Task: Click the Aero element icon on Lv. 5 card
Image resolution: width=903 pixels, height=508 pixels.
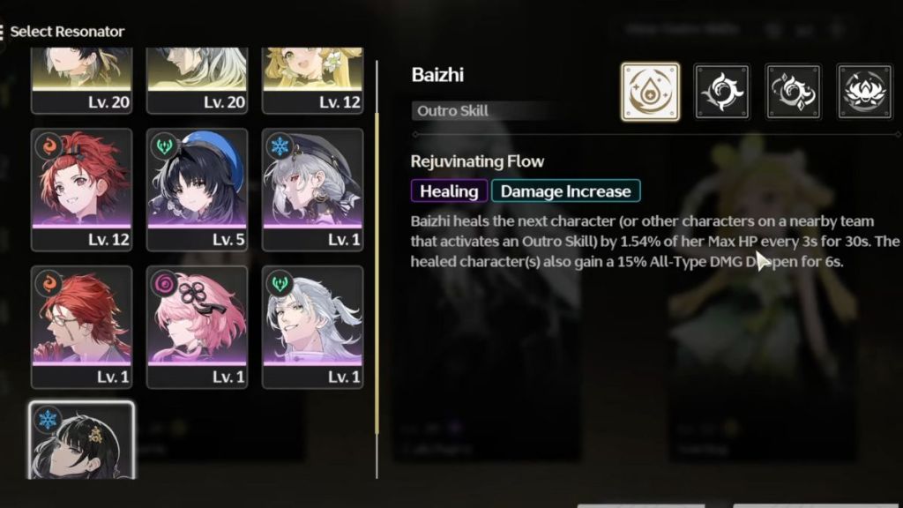Action: pyautogui.click(x=164, y=146)
